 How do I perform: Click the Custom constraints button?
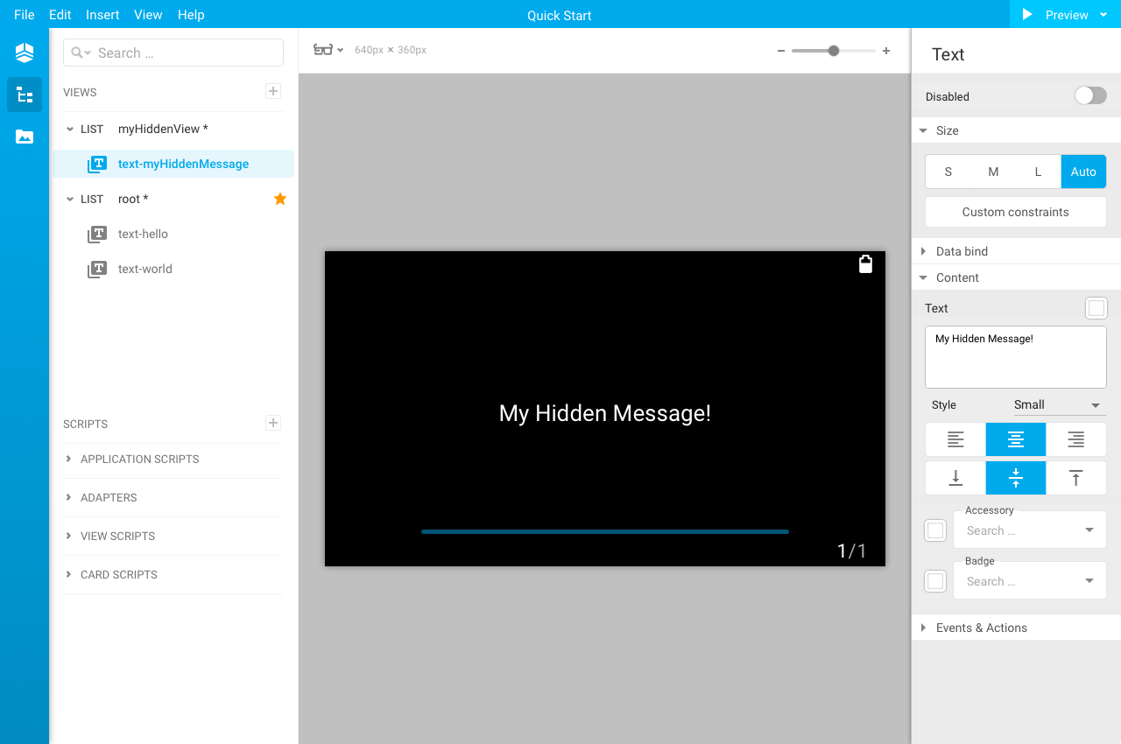point(1016,212)
